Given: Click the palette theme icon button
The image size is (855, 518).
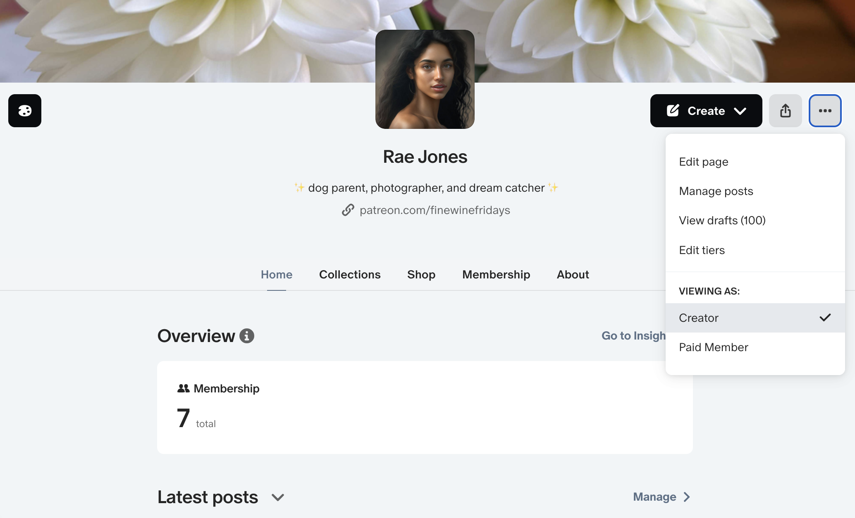Looking at the screenshot, I should (x=25, y=111).
